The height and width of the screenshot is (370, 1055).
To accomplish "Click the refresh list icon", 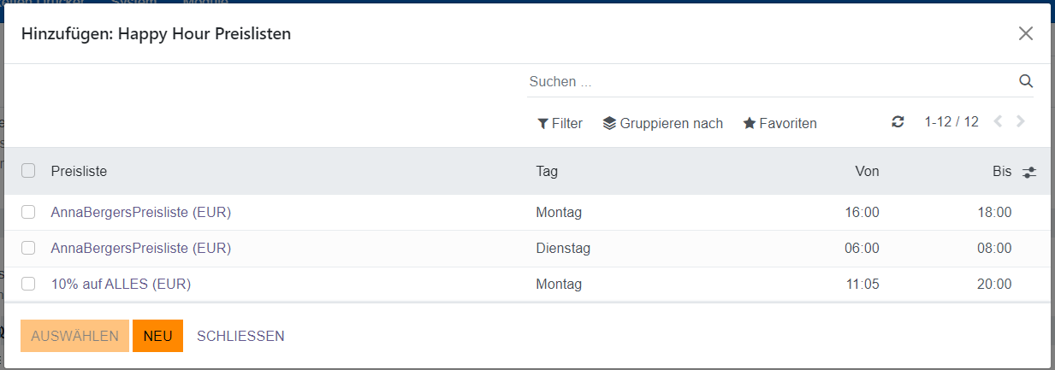I will click(898, 122).
